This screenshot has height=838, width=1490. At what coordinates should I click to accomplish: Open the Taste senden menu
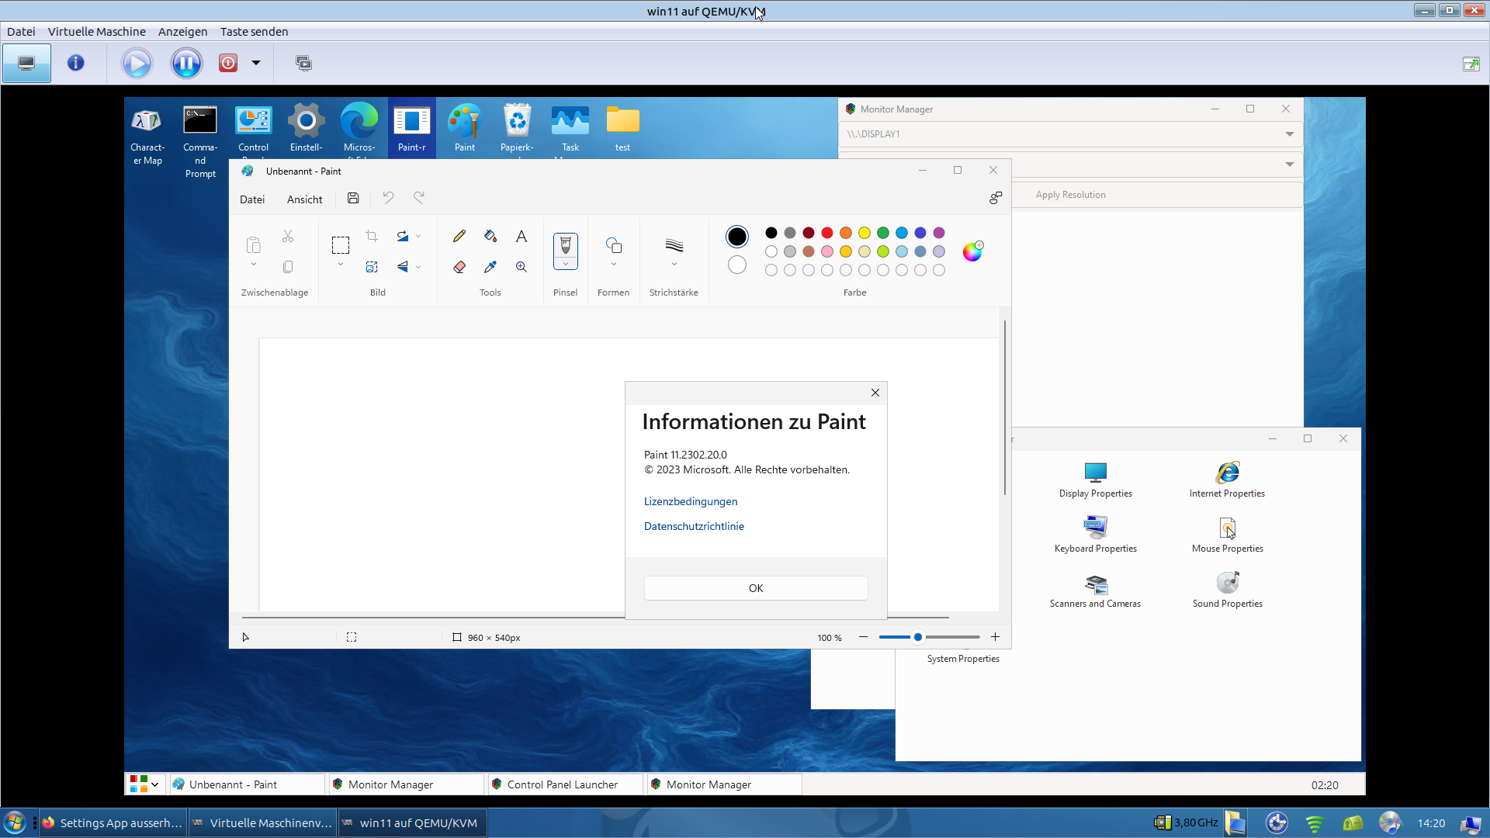254,32
